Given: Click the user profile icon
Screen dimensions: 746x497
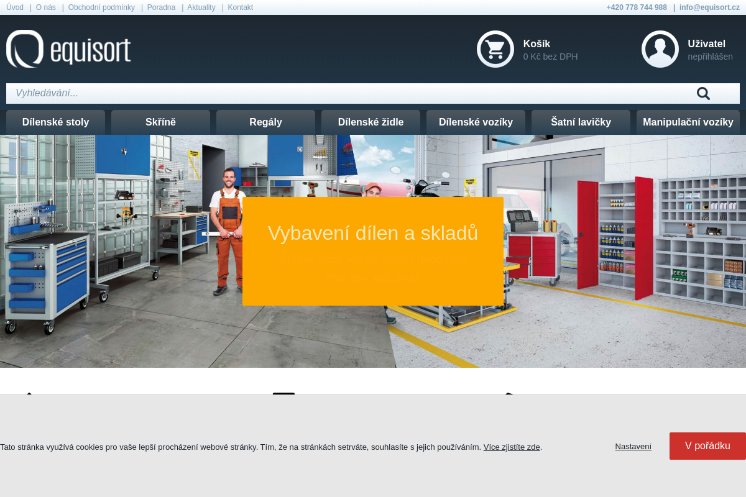Looking at the screenshot, I should click(x=660, y=49).
